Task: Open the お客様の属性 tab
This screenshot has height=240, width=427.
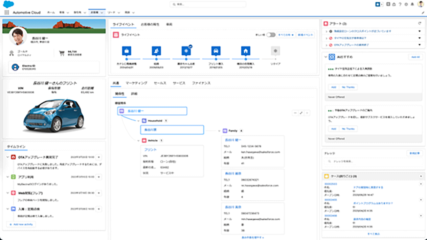Action: click(x=151, y=24)
